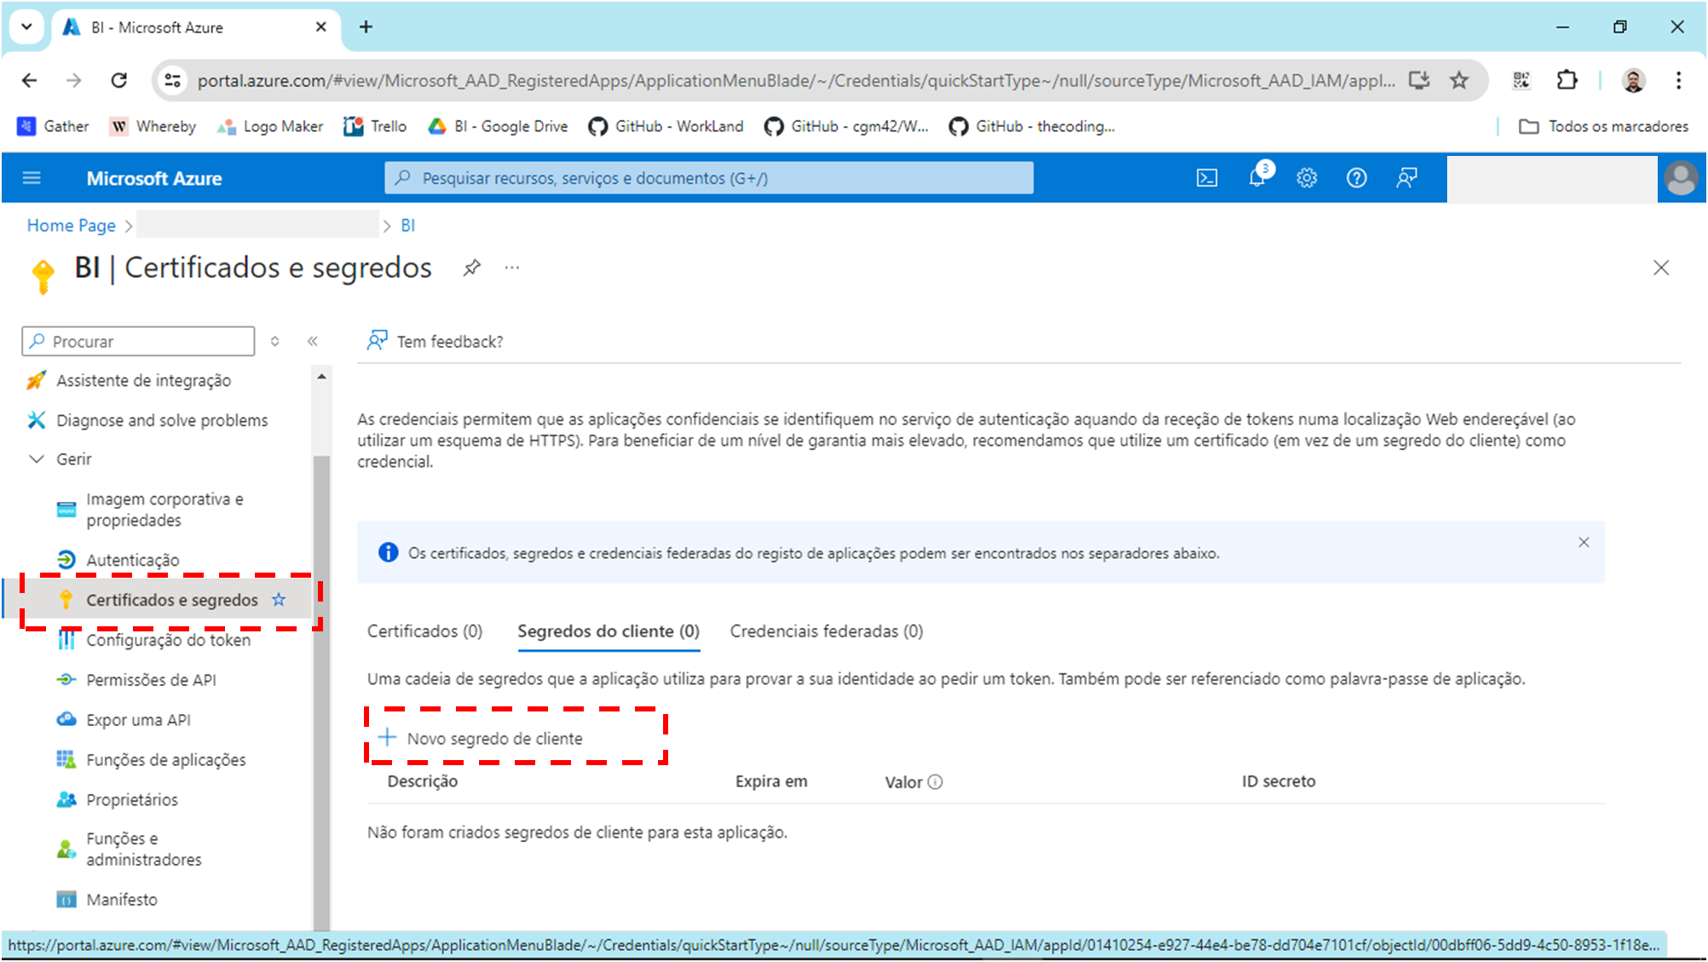The image size is (1708, 962).
Task: Collapse the Gerir section
Action: pyautogui.click(x=36, y=458)
